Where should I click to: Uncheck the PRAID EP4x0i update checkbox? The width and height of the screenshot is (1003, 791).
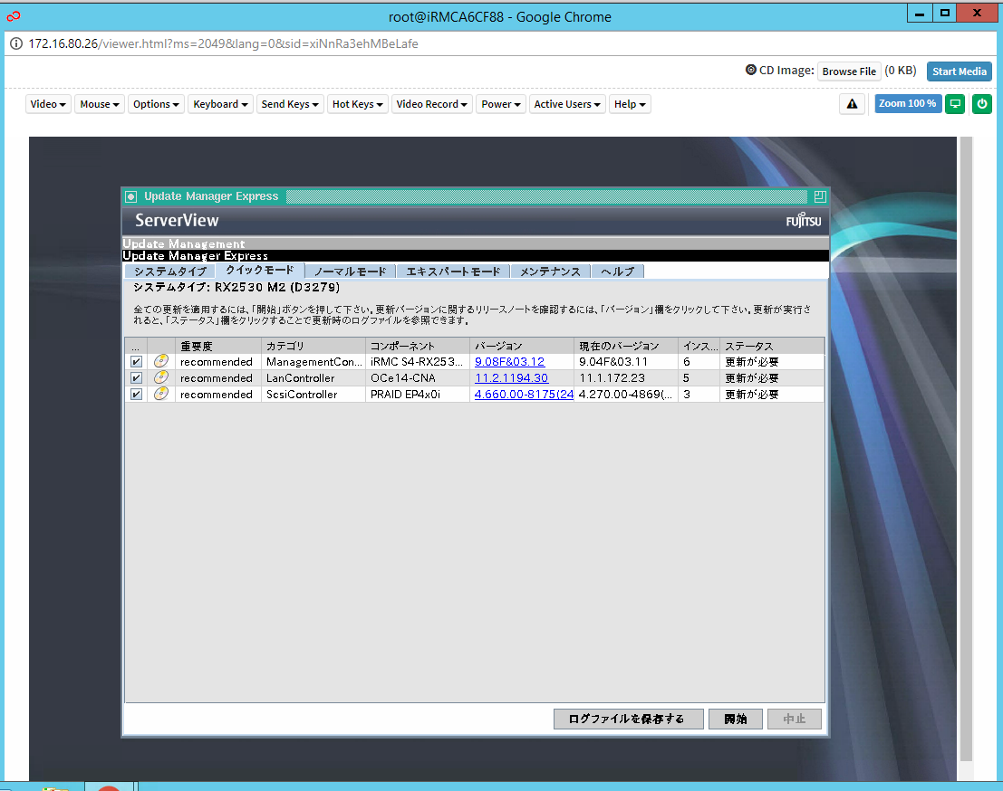click(136, 395)
